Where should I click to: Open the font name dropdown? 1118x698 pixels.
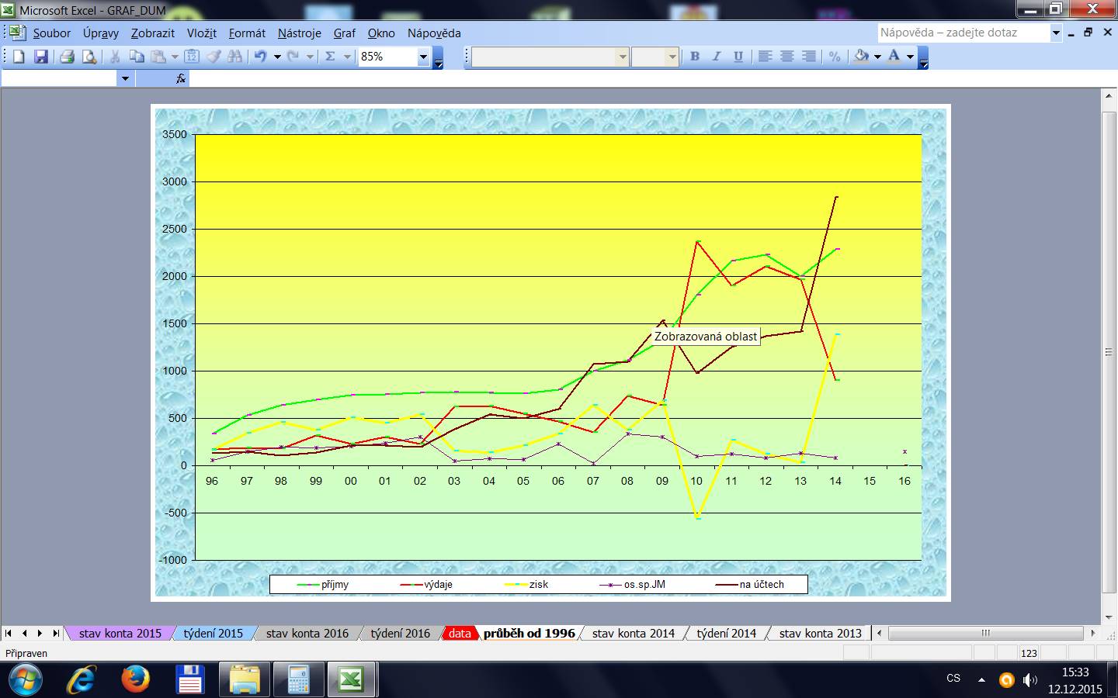622,57
